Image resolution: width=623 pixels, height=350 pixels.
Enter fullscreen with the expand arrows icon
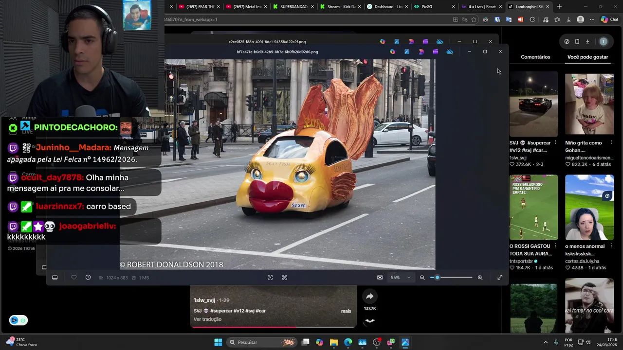500,278
